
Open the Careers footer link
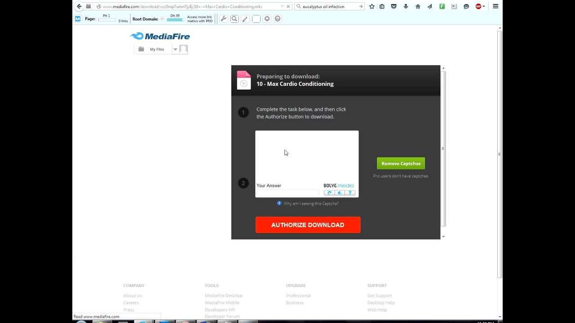(131, 303)
